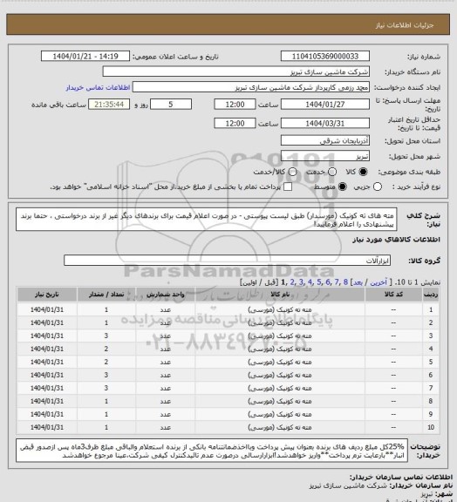Click the announcement date field 1404/01/21 - 14:19

click(85, 57)
